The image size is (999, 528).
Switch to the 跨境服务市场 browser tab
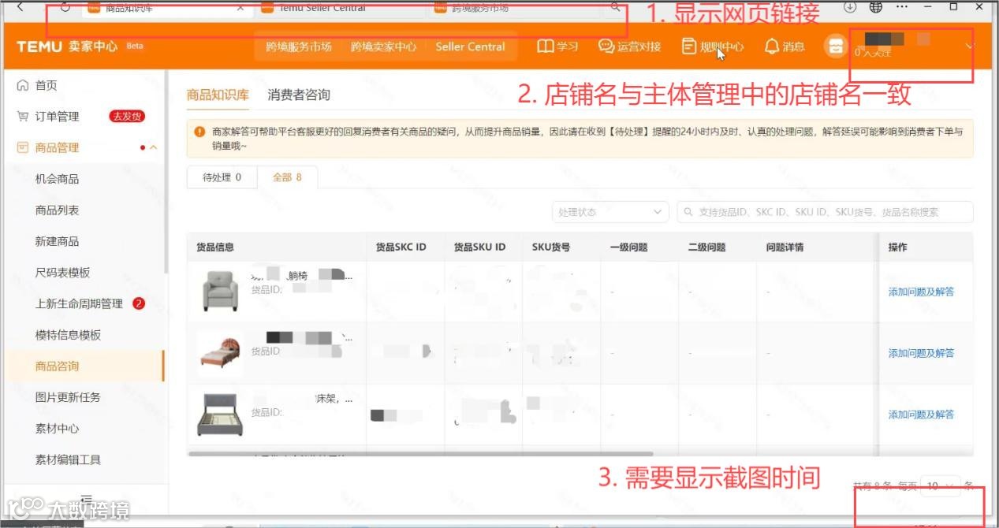(x=513, y=8)
